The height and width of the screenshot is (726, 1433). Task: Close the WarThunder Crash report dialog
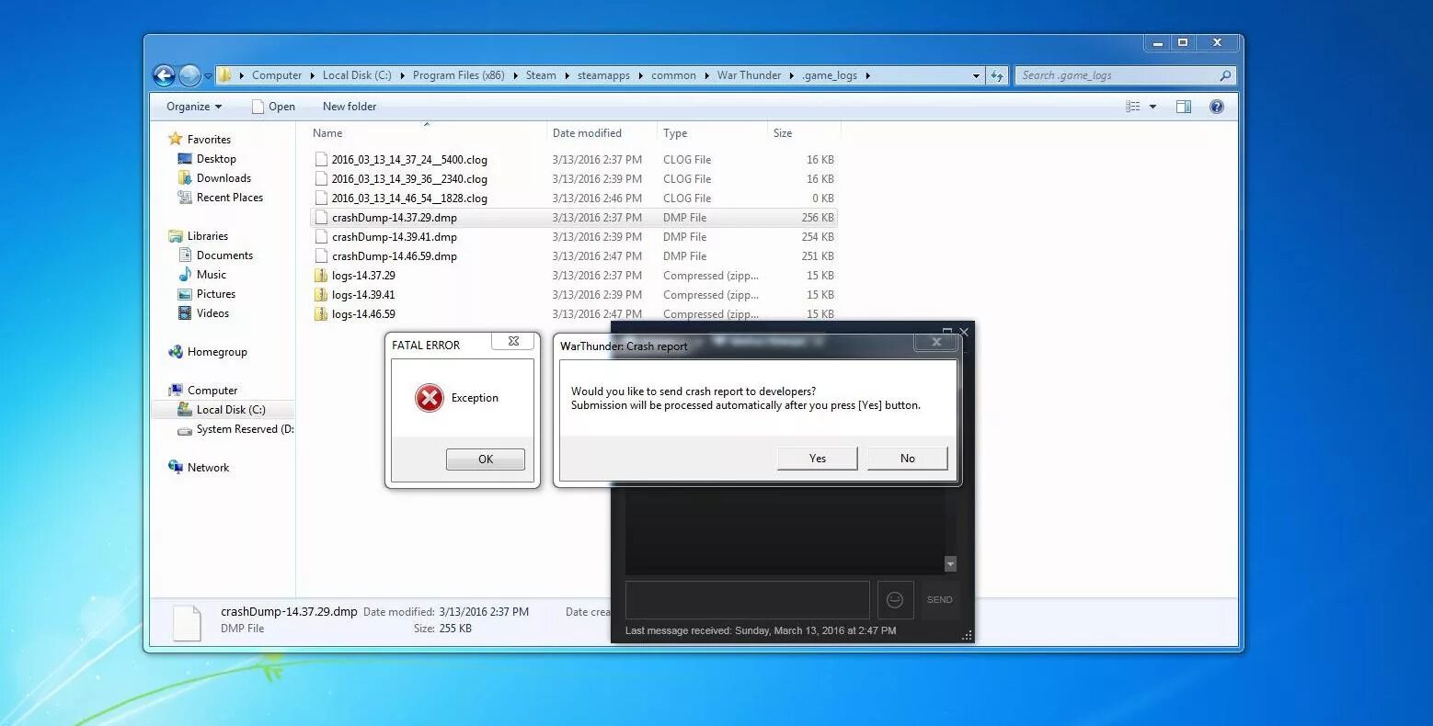coord(936,342)
